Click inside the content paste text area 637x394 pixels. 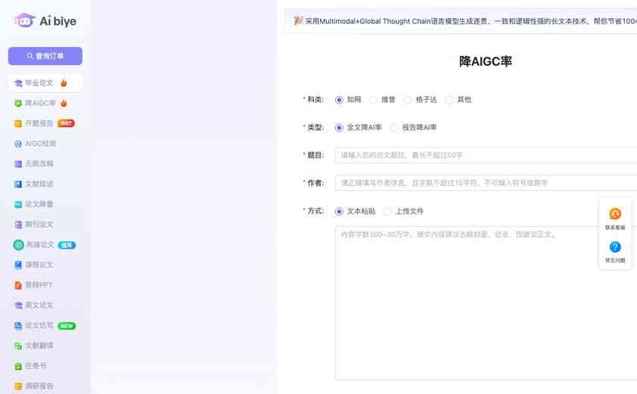click(486, 303)
